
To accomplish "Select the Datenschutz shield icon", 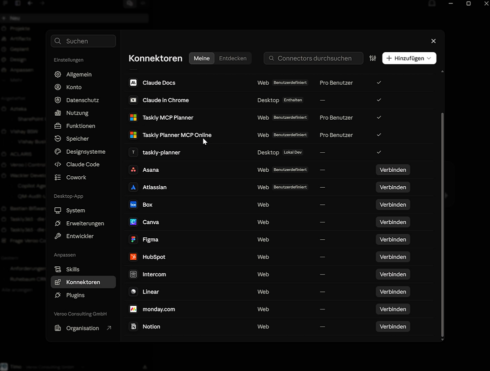I will tap(58, 100).
